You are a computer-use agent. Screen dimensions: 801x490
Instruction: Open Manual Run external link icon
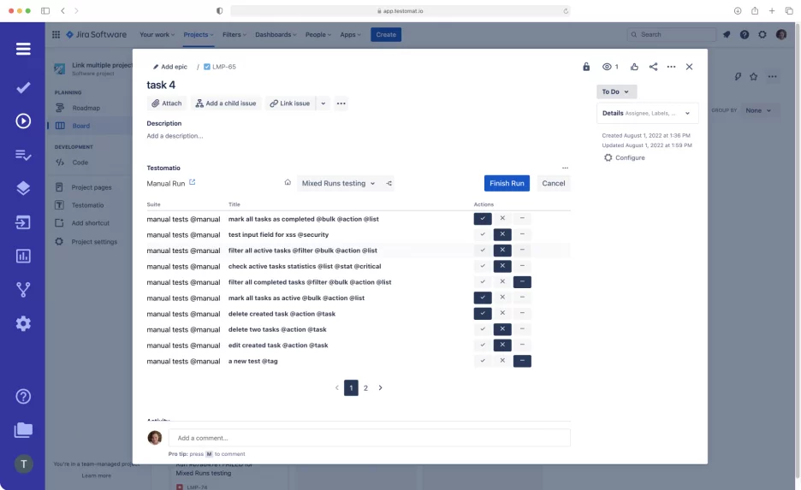192,182
